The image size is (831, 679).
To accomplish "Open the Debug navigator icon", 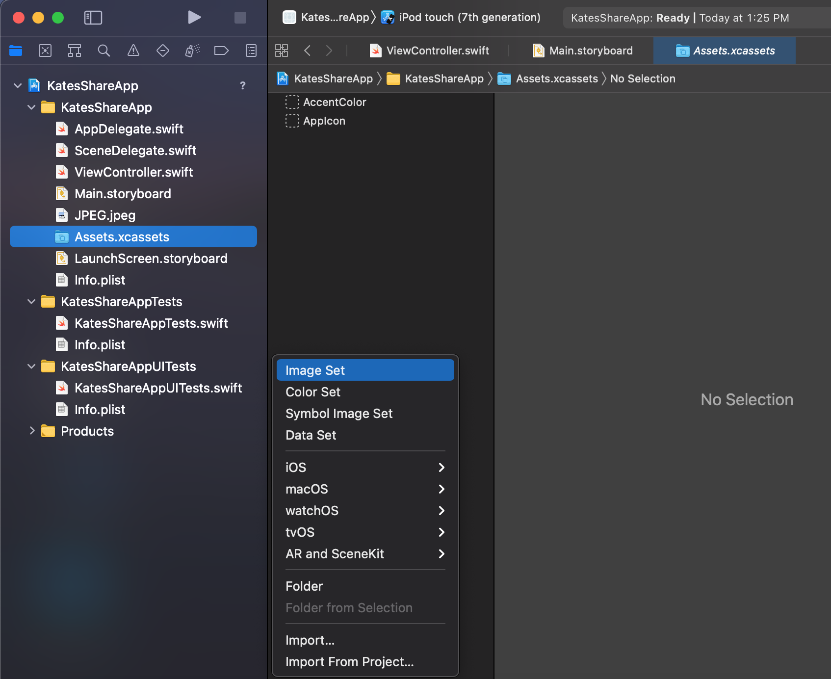I will coord(192,51).
